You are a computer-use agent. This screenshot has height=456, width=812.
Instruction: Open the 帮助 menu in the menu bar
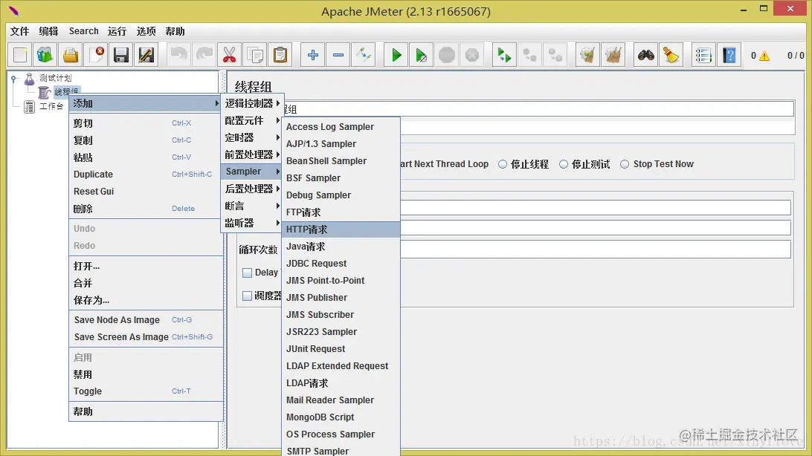[x=175, y=31]
